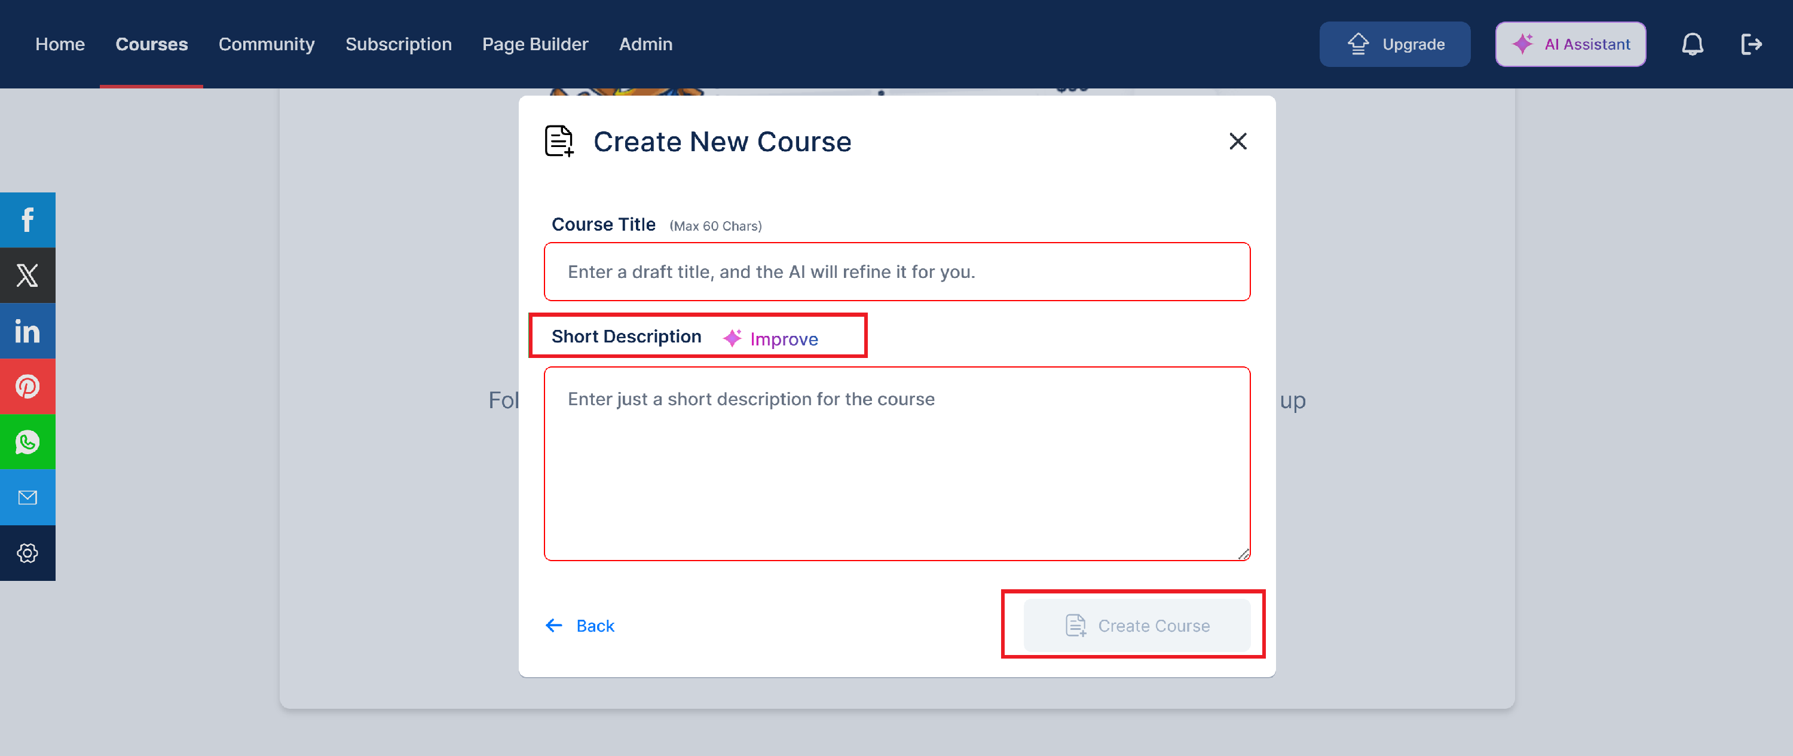1793x756 pixels.
Task: Share by email envelope icon
Action: (27, 497)
